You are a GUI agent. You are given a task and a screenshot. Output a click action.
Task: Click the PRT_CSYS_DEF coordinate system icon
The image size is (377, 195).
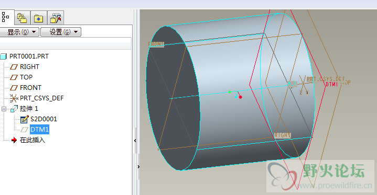point(14,98)
